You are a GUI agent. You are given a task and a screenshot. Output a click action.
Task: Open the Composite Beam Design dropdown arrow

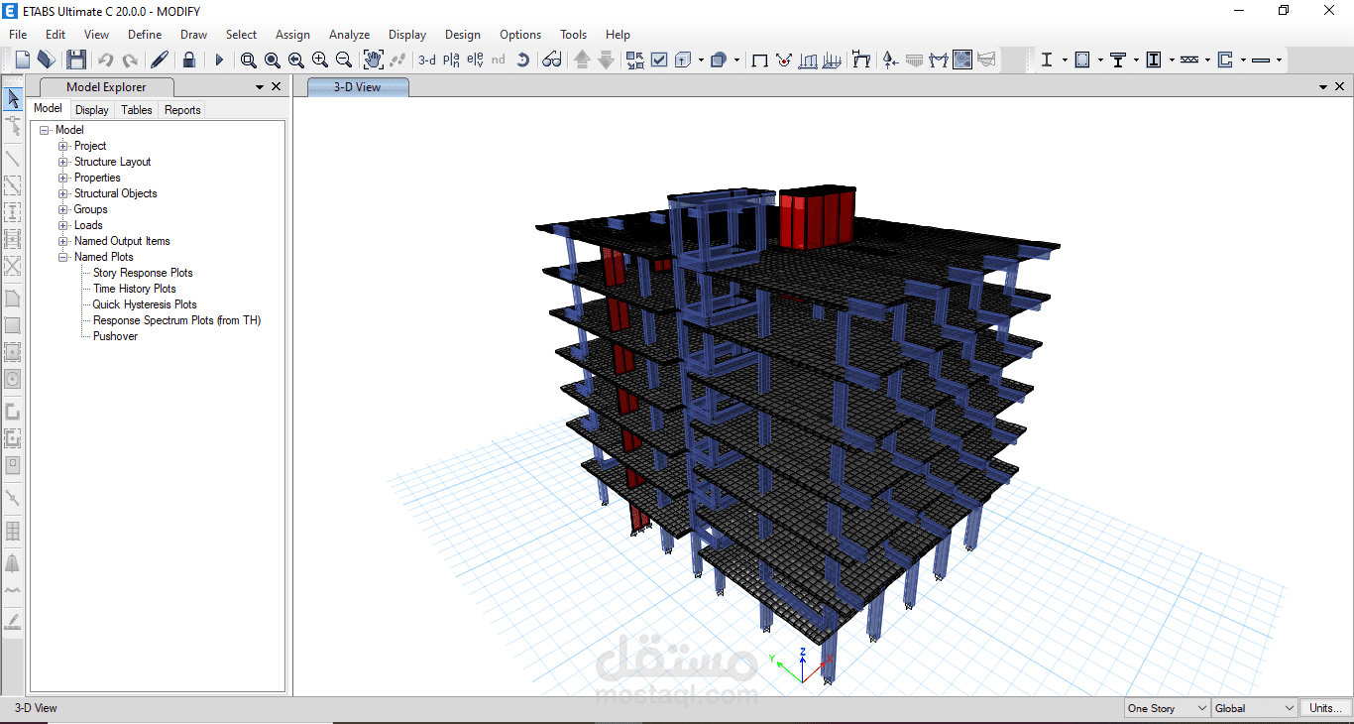tap(1136, 60)
